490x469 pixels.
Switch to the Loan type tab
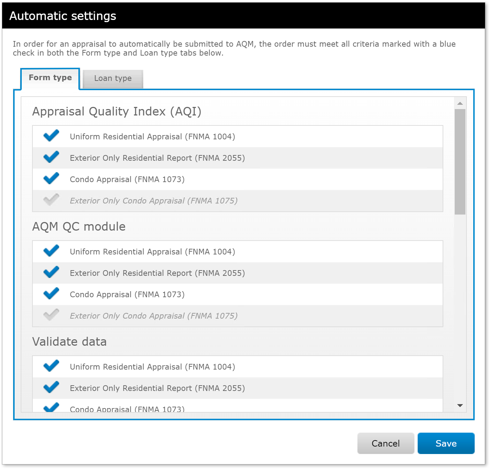(x=113, y=79)
